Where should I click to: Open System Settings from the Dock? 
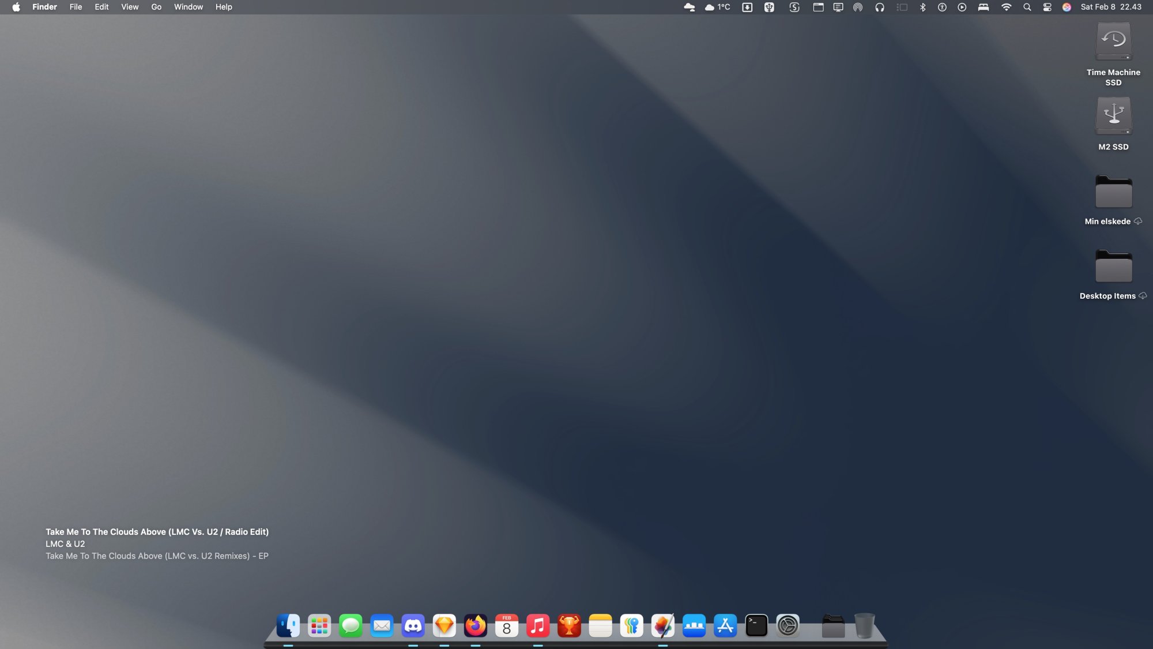coord(788,625)
